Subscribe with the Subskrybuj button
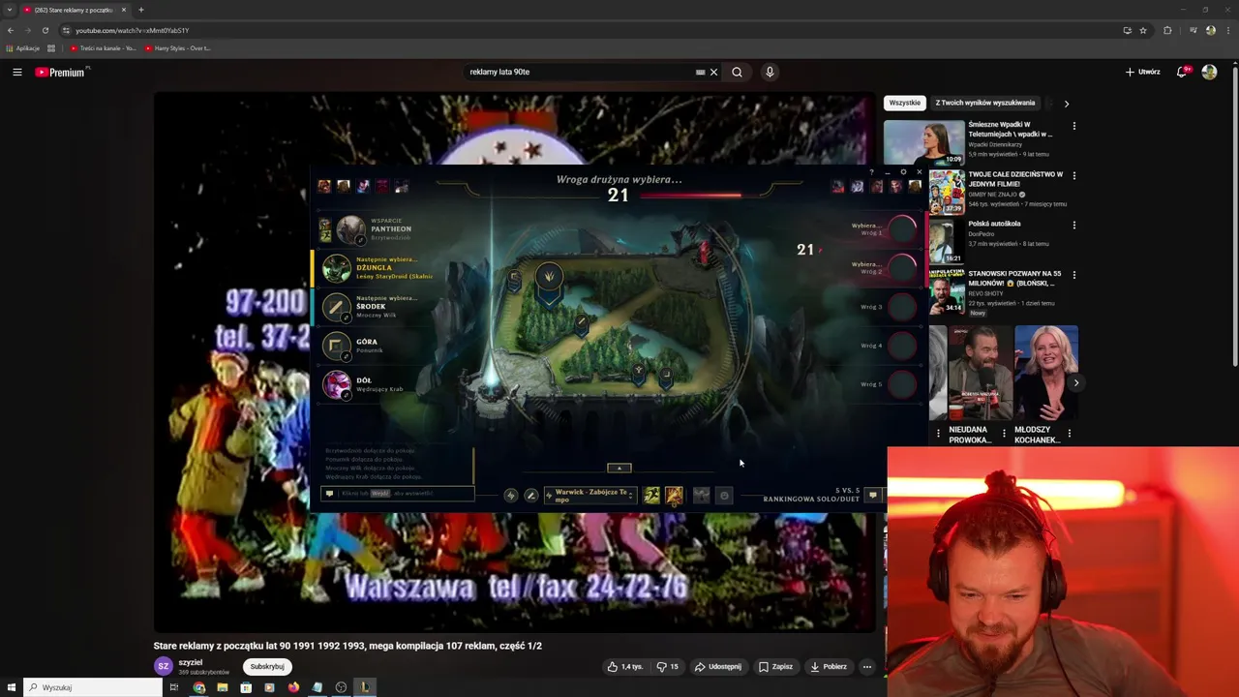 [x=267, y=666]
